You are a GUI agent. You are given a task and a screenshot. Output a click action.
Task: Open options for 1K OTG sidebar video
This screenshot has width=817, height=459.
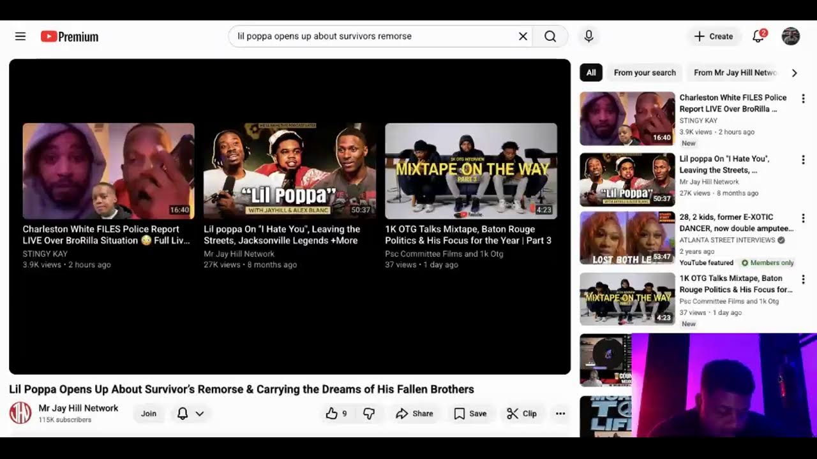[x=803, y=279]
